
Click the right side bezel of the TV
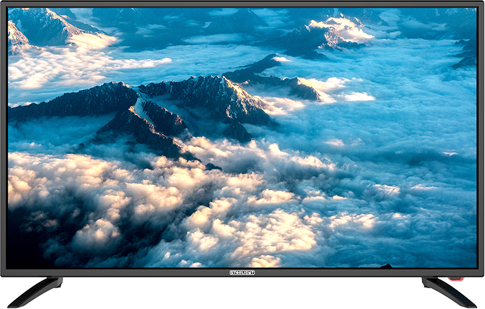(481, 139)
